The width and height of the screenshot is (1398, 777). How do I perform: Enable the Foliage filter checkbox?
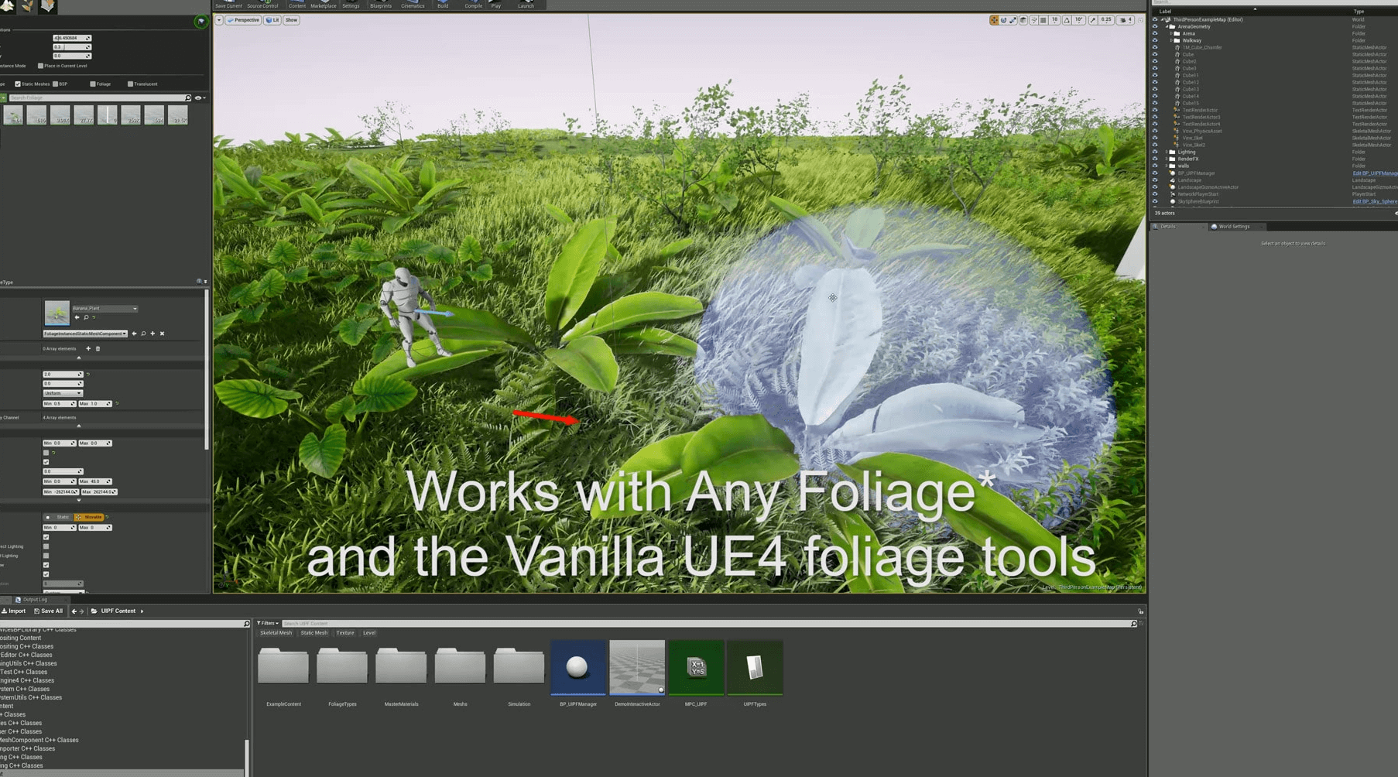92,84
